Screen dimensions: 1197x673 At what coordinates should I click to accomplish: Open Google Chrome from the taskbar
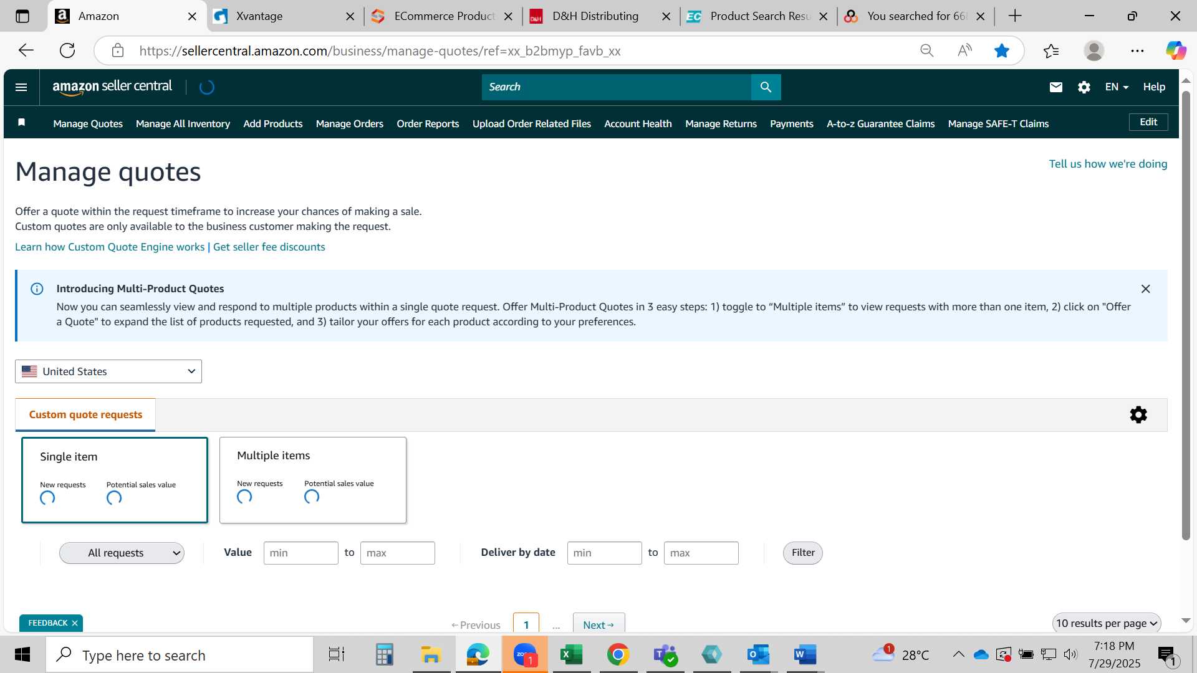point(618,655)
